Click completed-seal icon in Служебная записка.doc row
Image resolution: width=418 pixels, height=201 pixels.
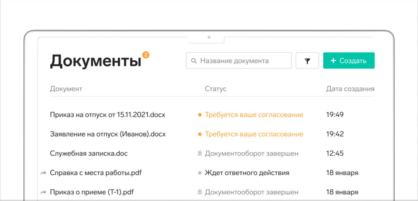pos(200,153)
